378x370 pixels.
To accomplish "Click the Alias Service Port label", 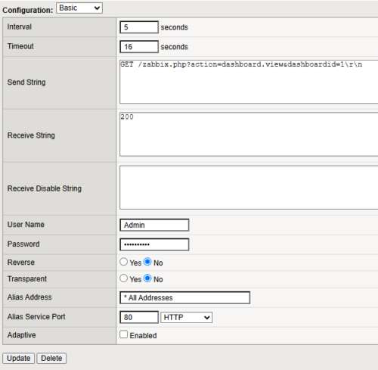I will click(x=36, y=317).
